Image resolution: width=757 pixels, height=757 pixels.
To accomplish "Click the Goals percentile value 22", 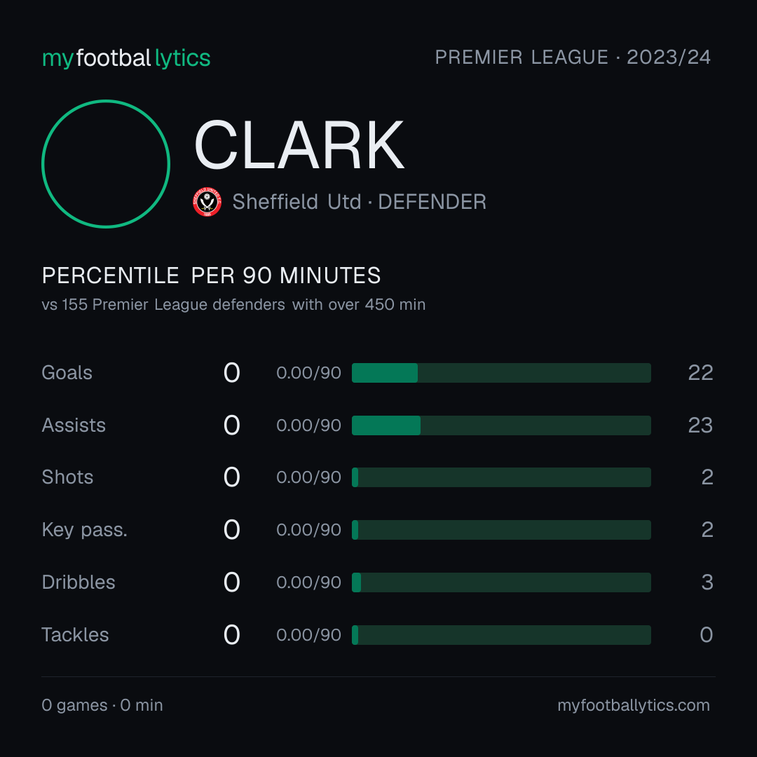I will click(x=700, y=373).
